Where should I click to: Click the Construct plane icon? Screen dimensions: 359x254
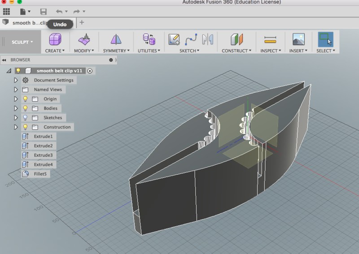coord(236,39)
